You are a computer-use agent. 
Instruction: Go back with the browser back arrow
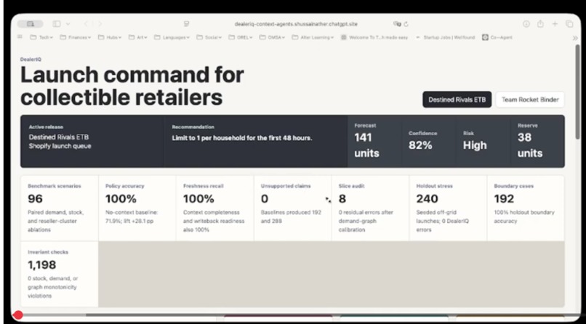tap(86, 24)
